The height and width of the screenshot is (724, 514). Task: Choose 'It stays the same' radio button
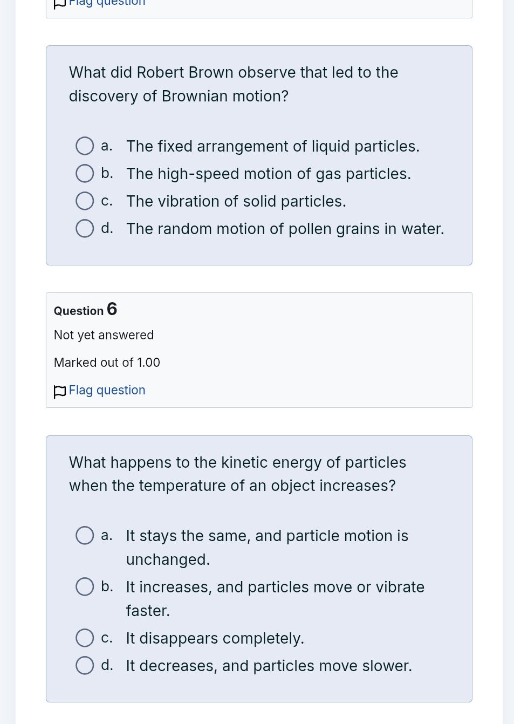(85, 535)
